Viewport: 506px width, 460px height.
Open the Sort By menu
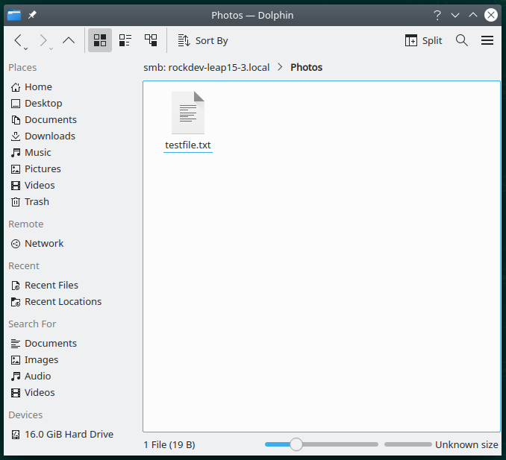(x=203, y=40)
